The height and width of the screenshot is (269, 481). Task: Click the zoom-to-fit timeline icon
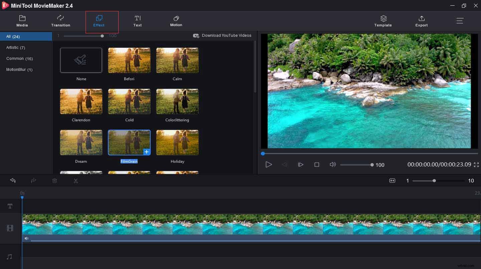pos(392,180)
